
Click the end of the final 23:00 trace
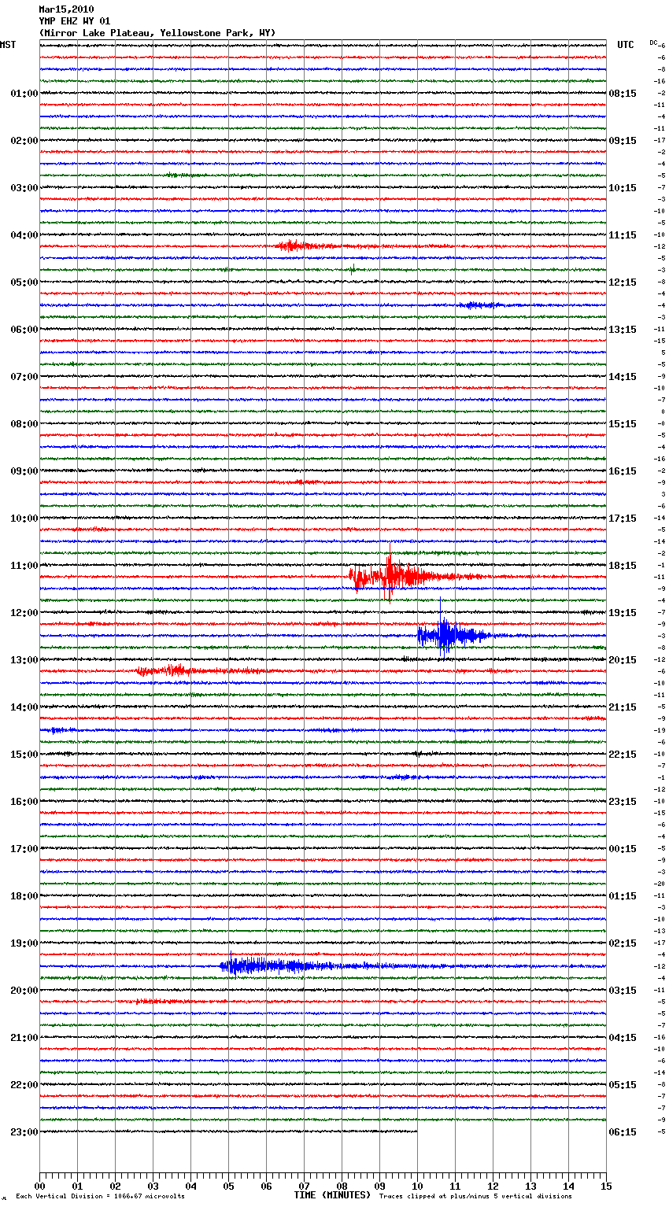point(416,1131)
